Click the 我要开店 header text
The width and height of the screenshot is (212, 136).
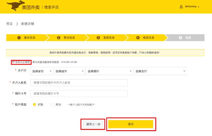(x=51, y=7)
